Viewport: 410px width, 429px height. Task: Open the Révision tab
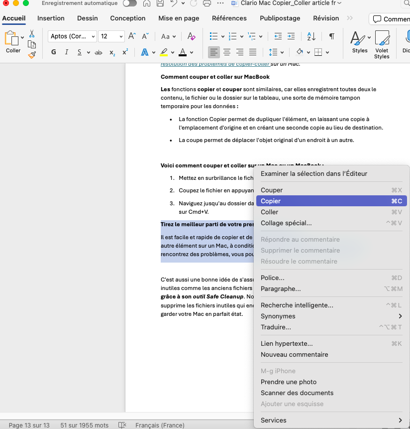click(326, 18)
